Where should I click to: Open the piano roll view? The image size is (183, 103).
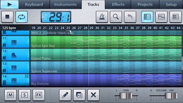click(x=176, y=17)
